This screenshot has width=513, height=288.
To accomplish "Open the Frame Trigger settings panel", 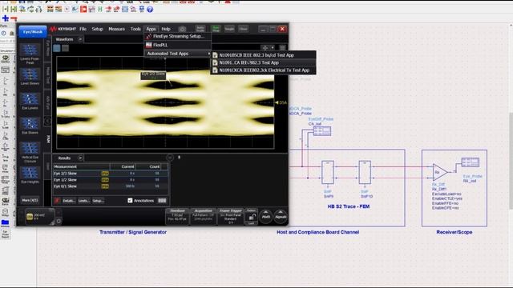I will click(230, 217).
